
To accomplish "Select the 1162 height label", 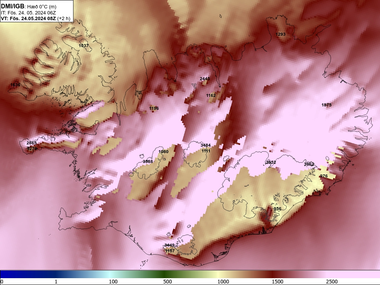I will (211, 95).
